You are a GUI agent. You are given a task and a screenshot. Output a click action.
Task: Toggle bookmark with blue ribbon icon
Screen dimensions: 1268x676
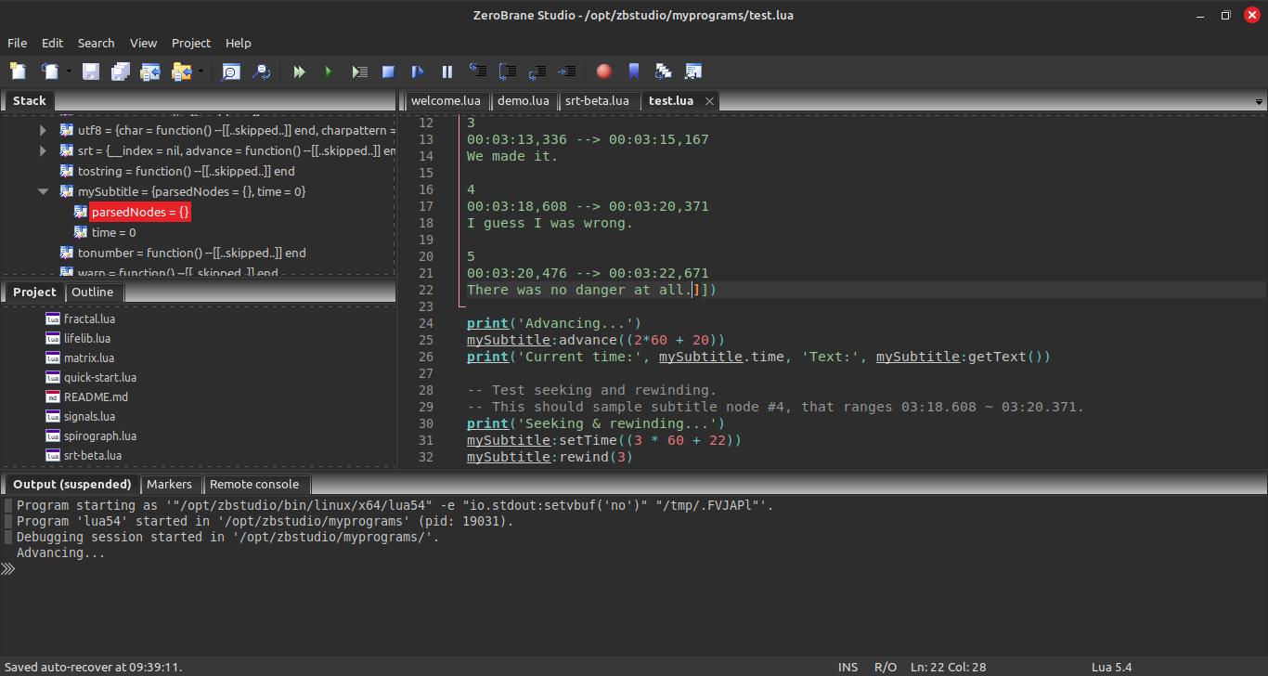(634, 71)
